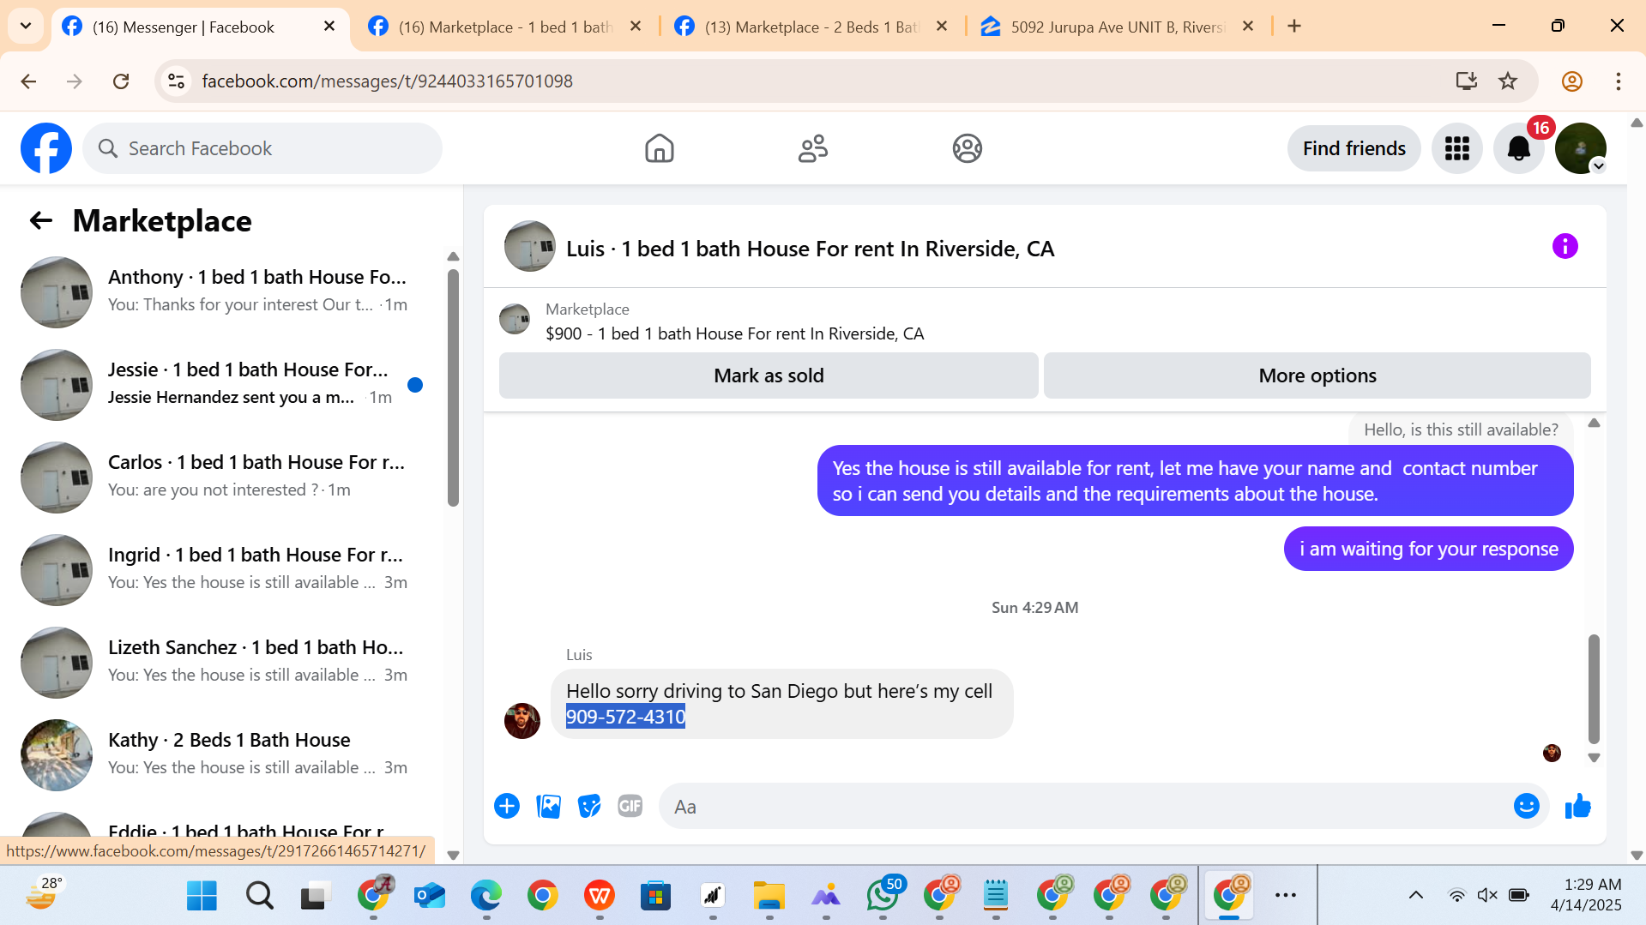Switch to Marketplace 2 Beds 1 Bath tab

pyautogui.click(x=810, y=27)
